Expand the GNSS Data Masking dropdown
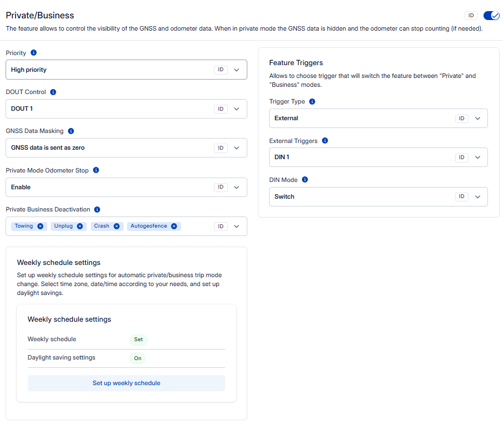 click(x=237, y=148)
